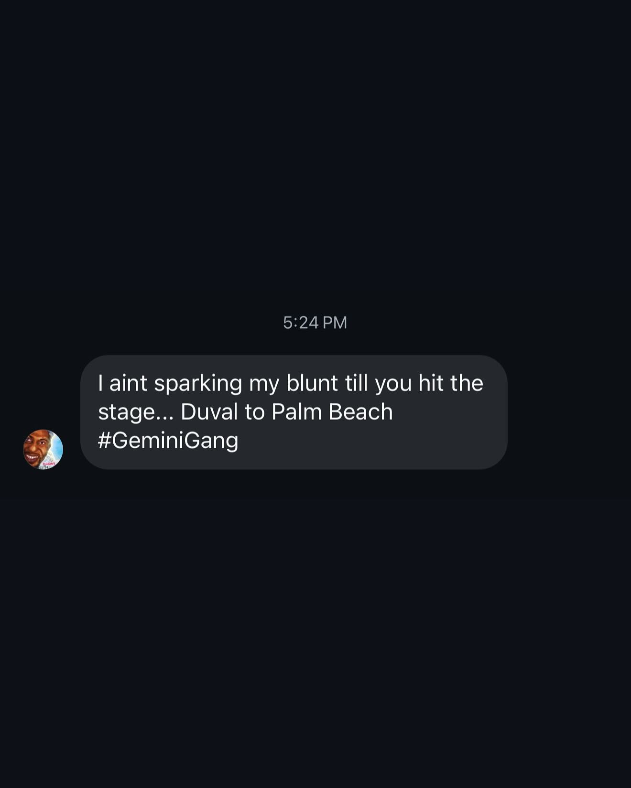
Task: Click the "5:24" digits of the timestamp
Action: [x=301, y=323]
